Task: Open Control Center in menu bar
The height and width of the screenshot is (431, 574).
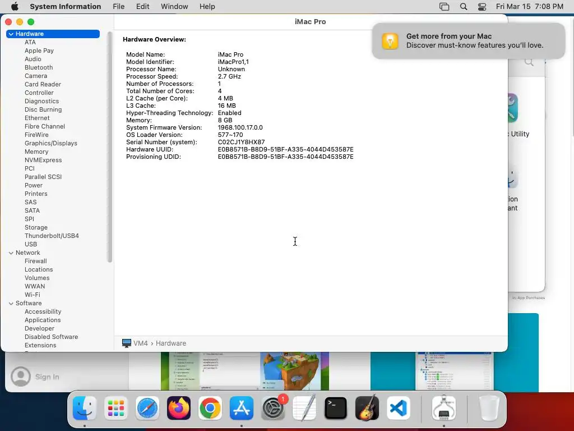Action: point(482,7)
